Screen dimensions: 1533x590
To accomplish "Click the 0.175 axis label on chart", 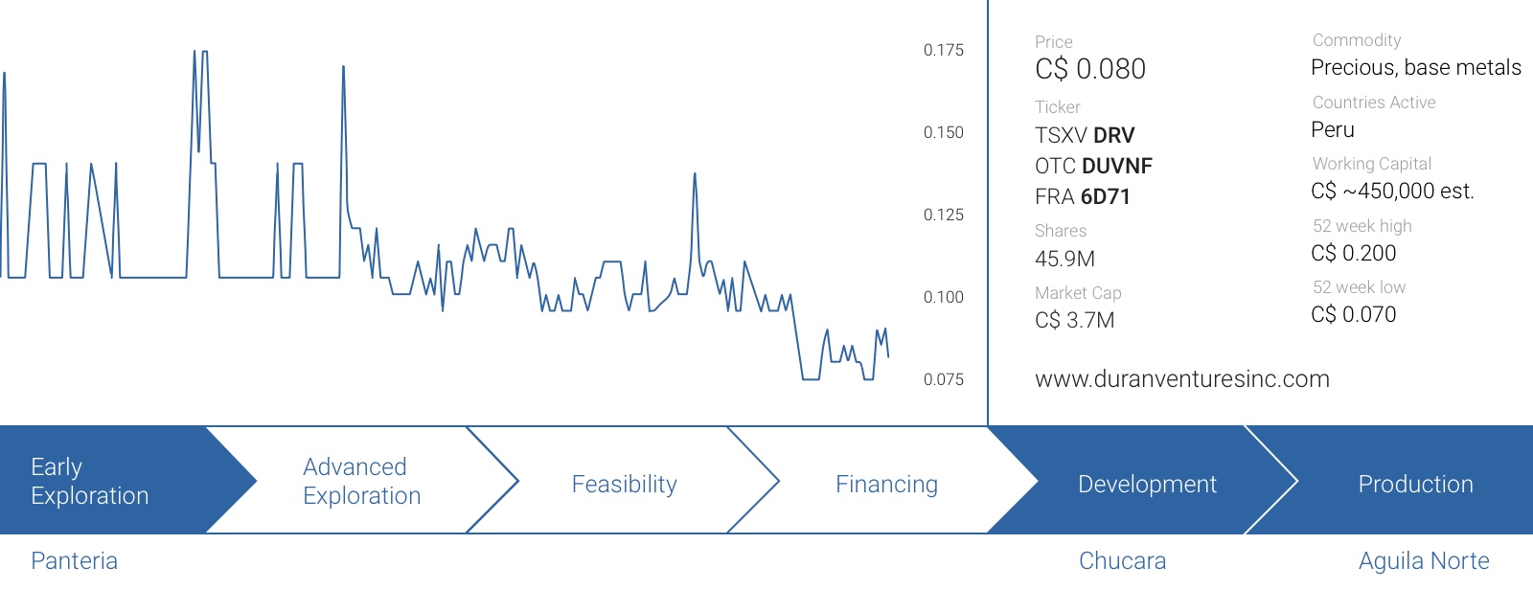I will coord(944,50).
